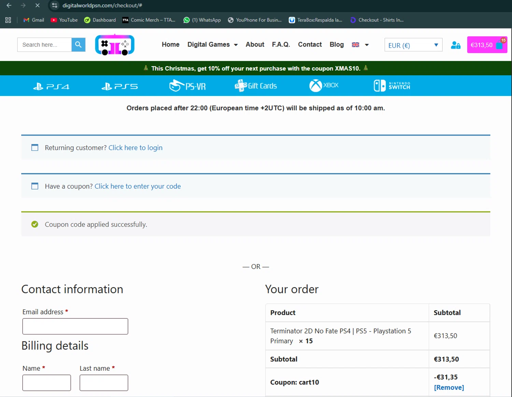Screen dimensions: 512x397
Task: Click the -€31,35 coupon discount value
Action: [x=446, y=377]
